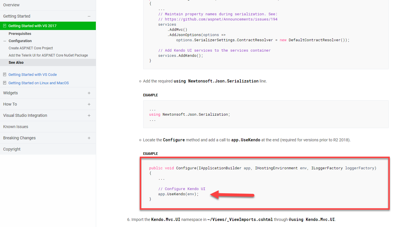Click the EXAMPLE label above the Newtonsoft code block
This screenshot has width=399, height=227.
point(150,95)
